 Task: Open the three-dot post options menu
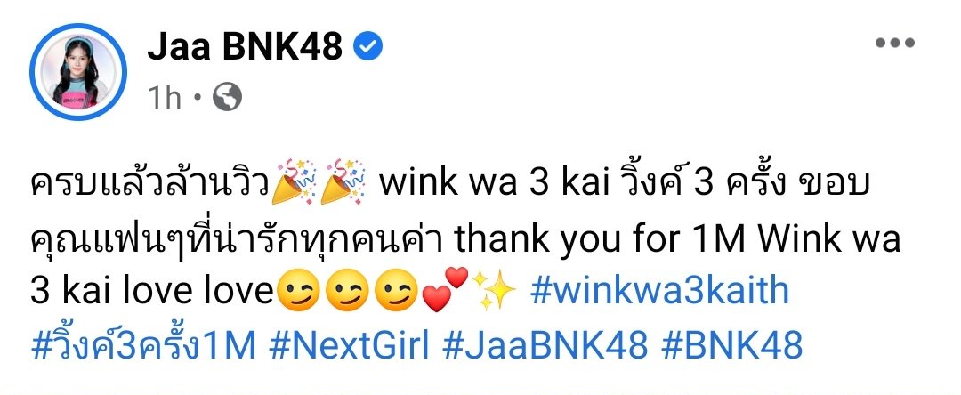(x=895, y=43)
